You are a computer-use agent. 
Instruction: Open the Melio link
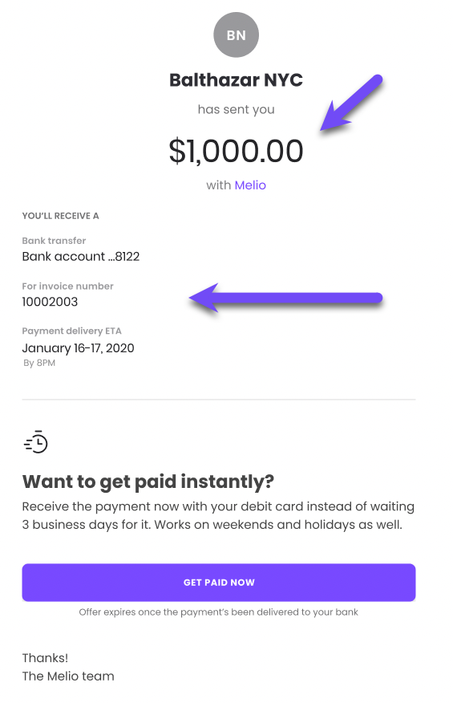click(250, 185)
